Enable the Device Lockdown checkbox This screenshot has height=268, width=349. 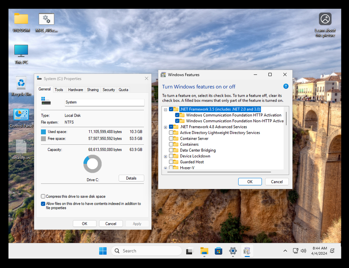click(x=171, y=156)
